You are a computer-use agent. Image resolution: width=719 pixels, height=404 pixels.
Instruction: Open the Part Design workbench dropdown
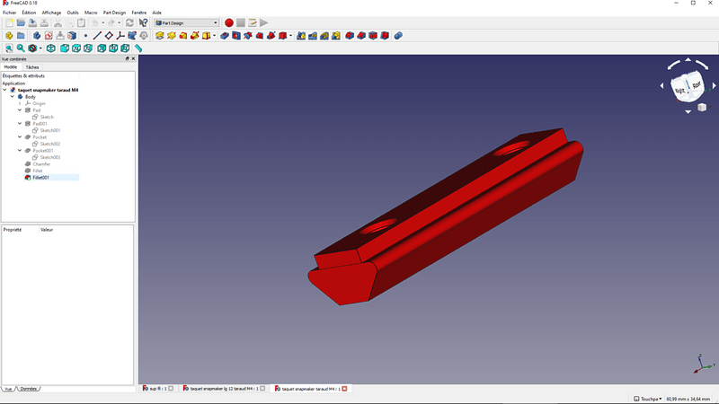point(186,23)
